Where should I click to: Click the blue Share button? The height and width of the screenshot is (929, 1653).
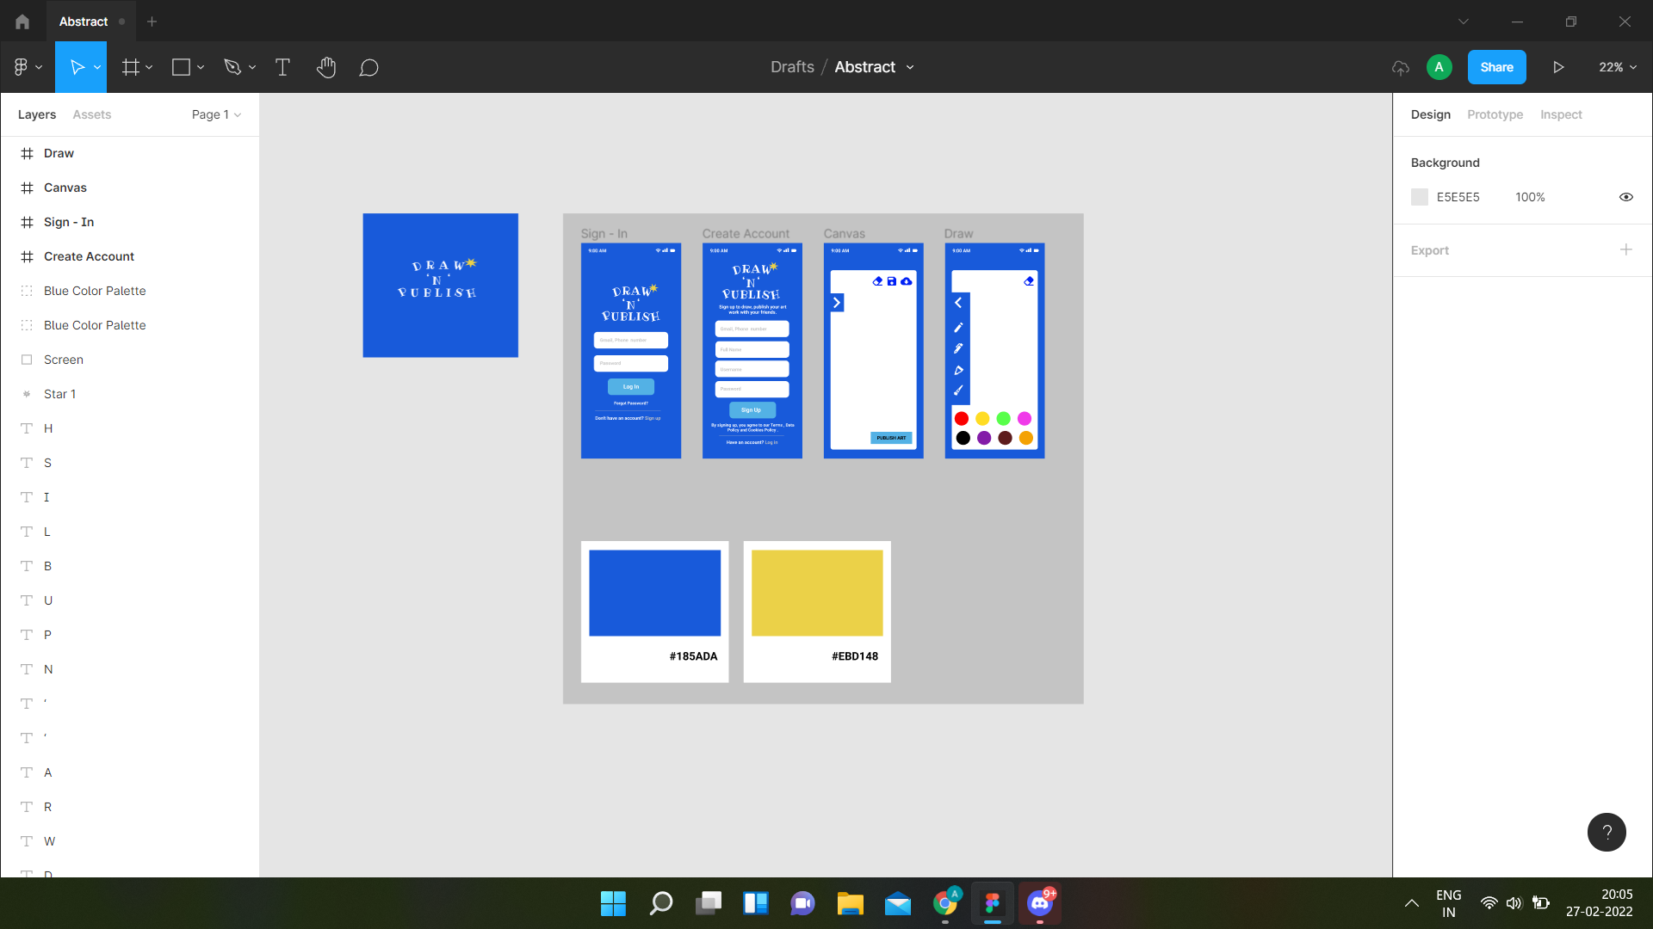click(x=1496, y=67)
